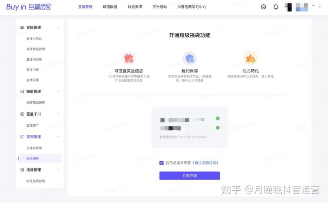Open 直播商品管理 in the sidebar
The image size is (328, 203).
36,49
